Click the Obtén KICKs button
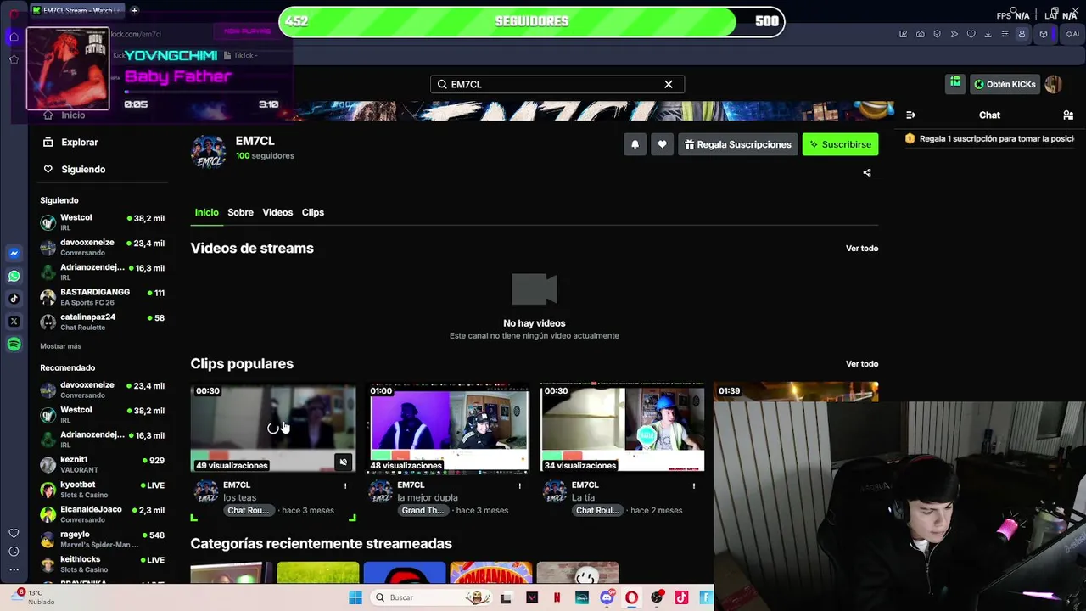 (x=1005, y=84)
